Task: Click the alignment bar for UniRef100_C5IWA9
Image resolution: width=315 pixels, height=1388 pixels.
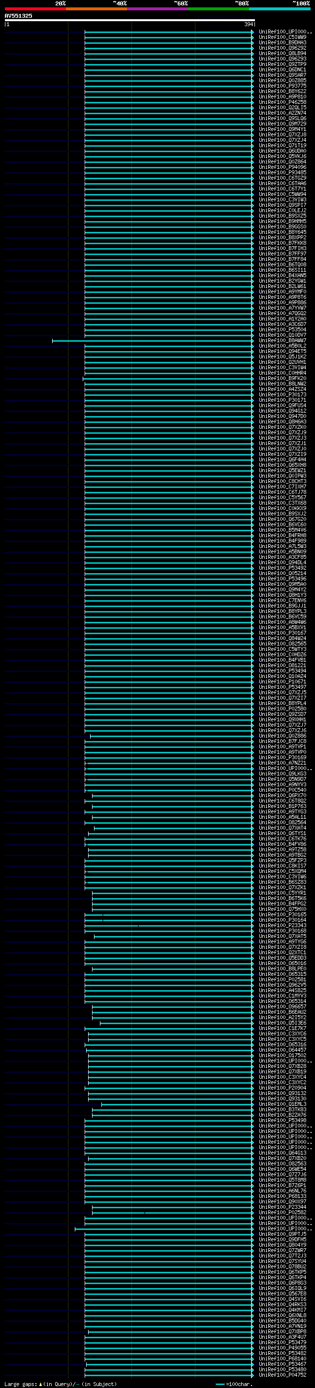Action: tap(168, 37)
